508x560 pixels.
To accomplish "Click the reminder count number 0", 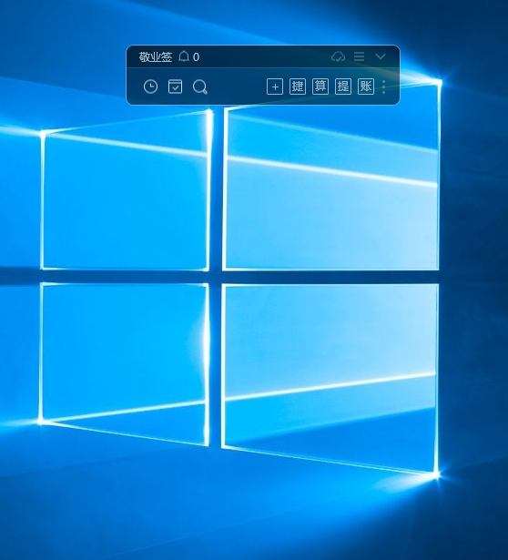I will click(196, 56).
